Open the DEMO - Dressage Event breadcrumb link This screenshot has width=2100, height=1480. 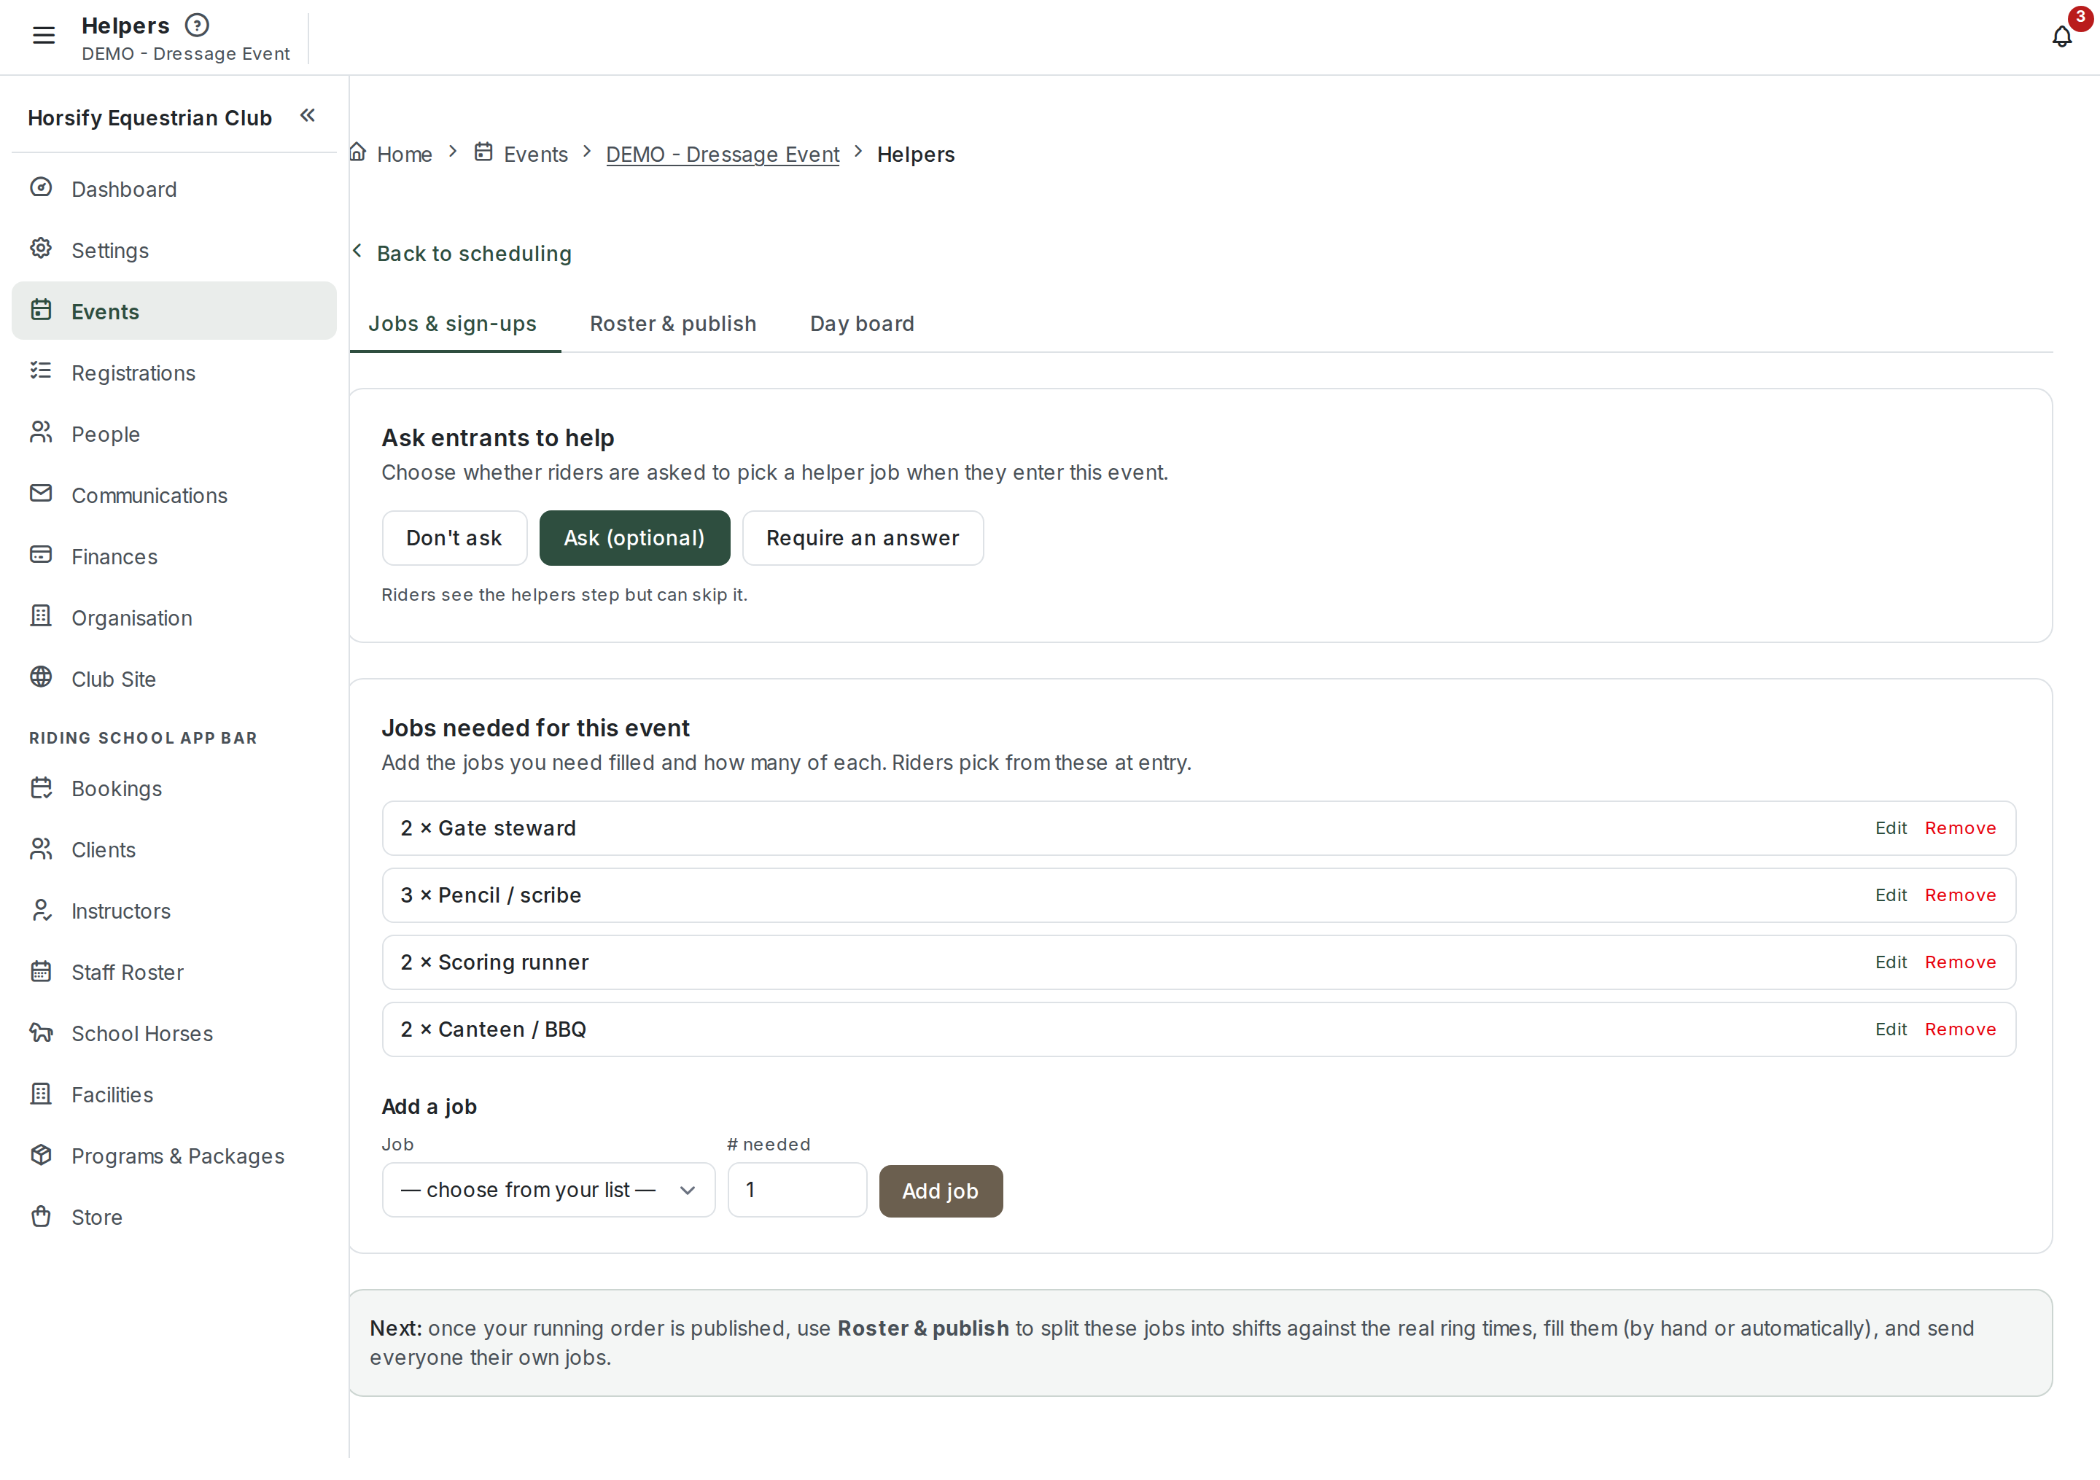(723, 155)
